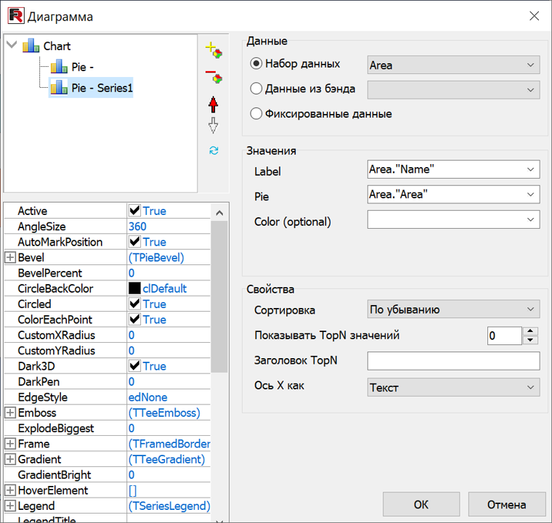Choose 'Фиксированные данные' radio option
Viewport: 552px width, 523px height.
point(256,113)
